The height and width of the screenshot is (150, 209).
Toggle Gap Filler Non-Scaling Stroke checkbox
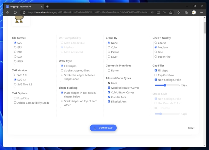156,80
